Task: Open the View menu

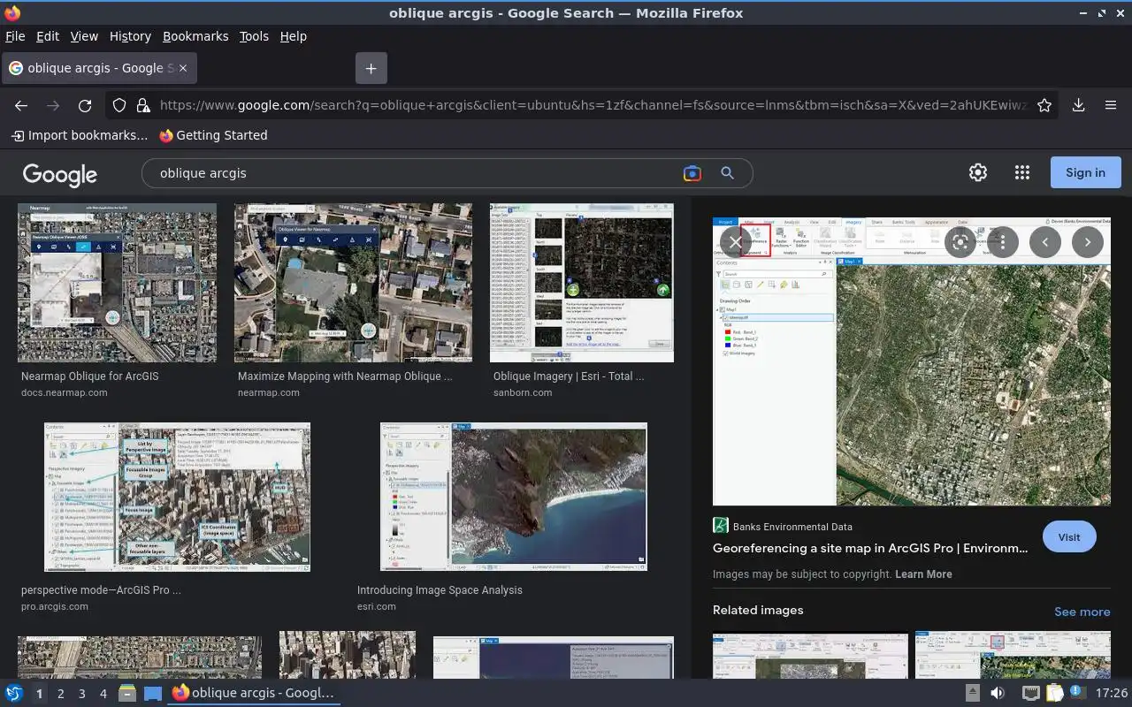Action: (x=84, y=36)
